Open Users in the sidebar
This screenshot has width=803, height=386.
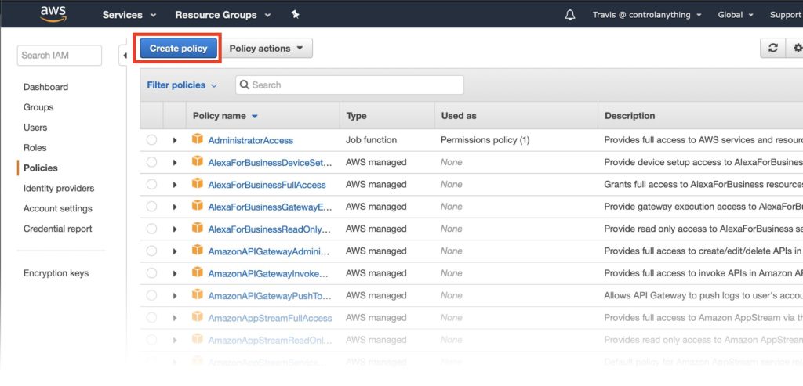click(x=35, y=128)
